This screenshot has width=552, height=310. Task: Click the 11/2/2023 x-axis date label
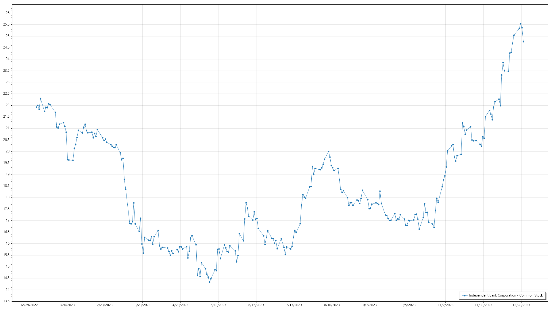click(x=445, y=305)
